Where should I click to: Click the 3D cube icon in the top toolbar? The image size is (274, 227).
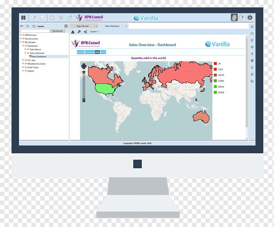42,18
